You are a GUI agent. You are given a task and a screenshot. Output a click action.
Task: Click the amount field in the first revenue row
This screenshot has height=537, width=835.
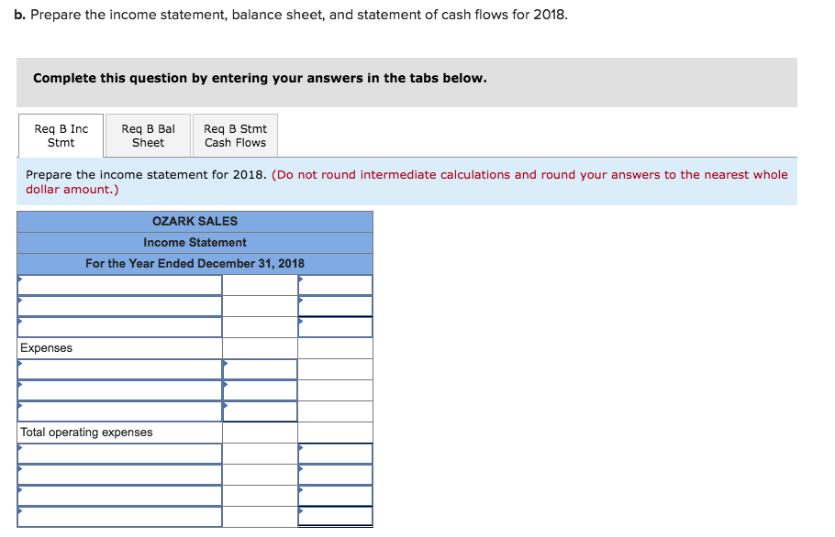tap(335, 284)
